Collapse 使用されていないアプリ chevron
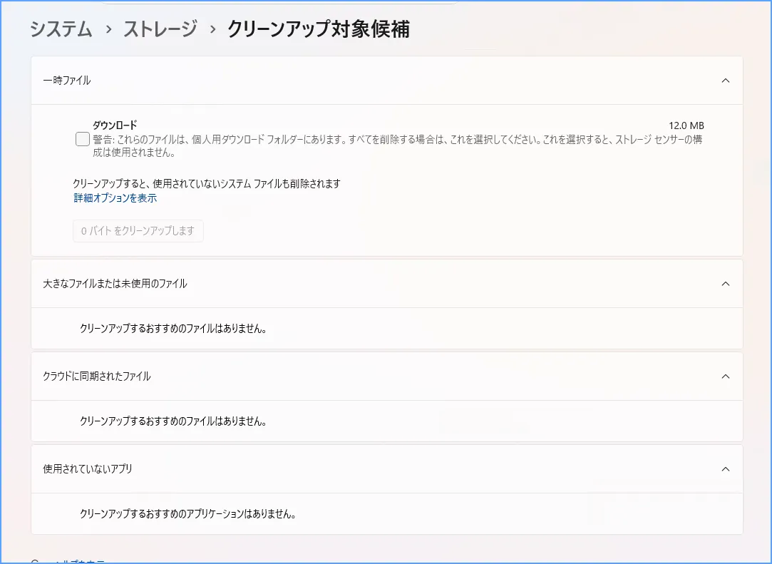The height and width of the screenshot is (564, 772). click(725, 469)
